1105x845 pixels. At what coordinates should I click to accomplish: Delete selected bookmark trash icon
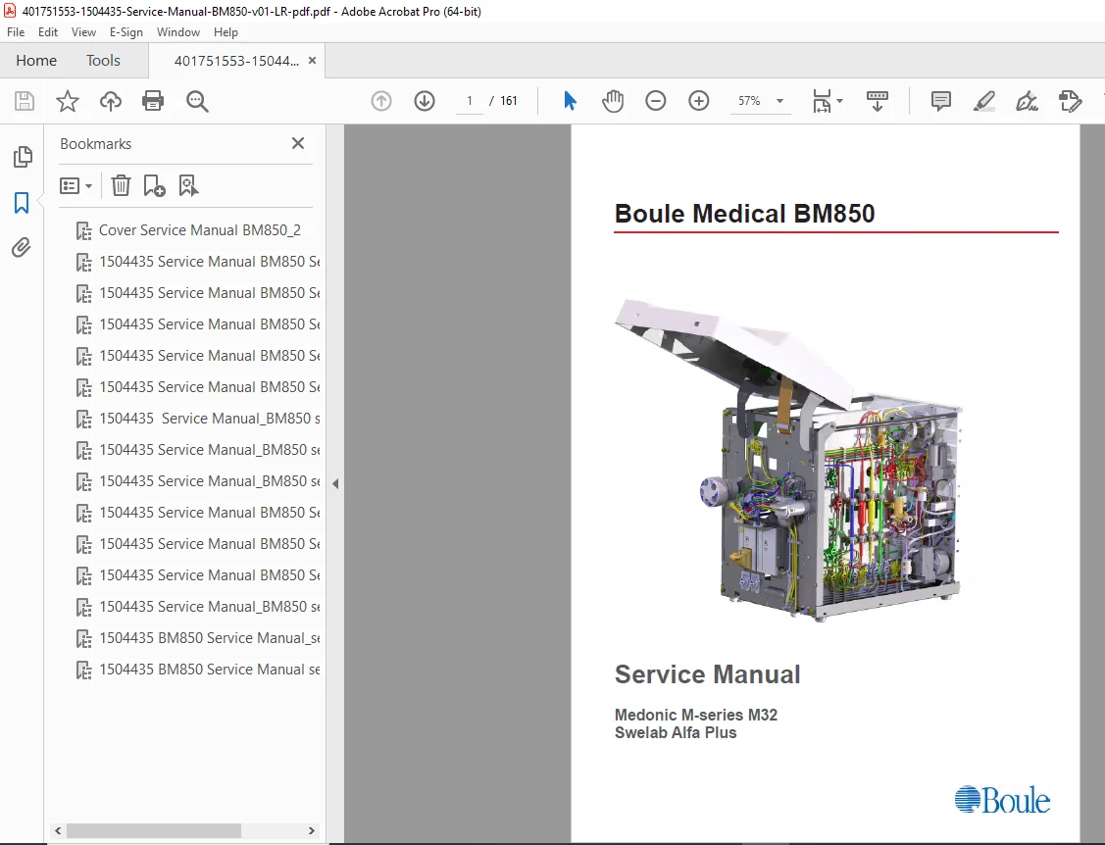122,185
